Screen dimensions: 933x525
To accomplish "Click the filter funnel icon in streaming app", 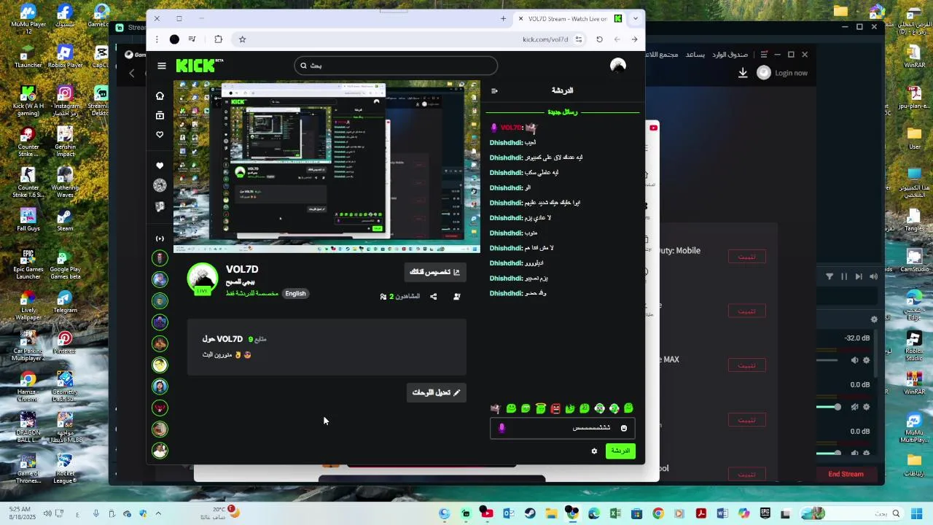I will tap(829, 276).
